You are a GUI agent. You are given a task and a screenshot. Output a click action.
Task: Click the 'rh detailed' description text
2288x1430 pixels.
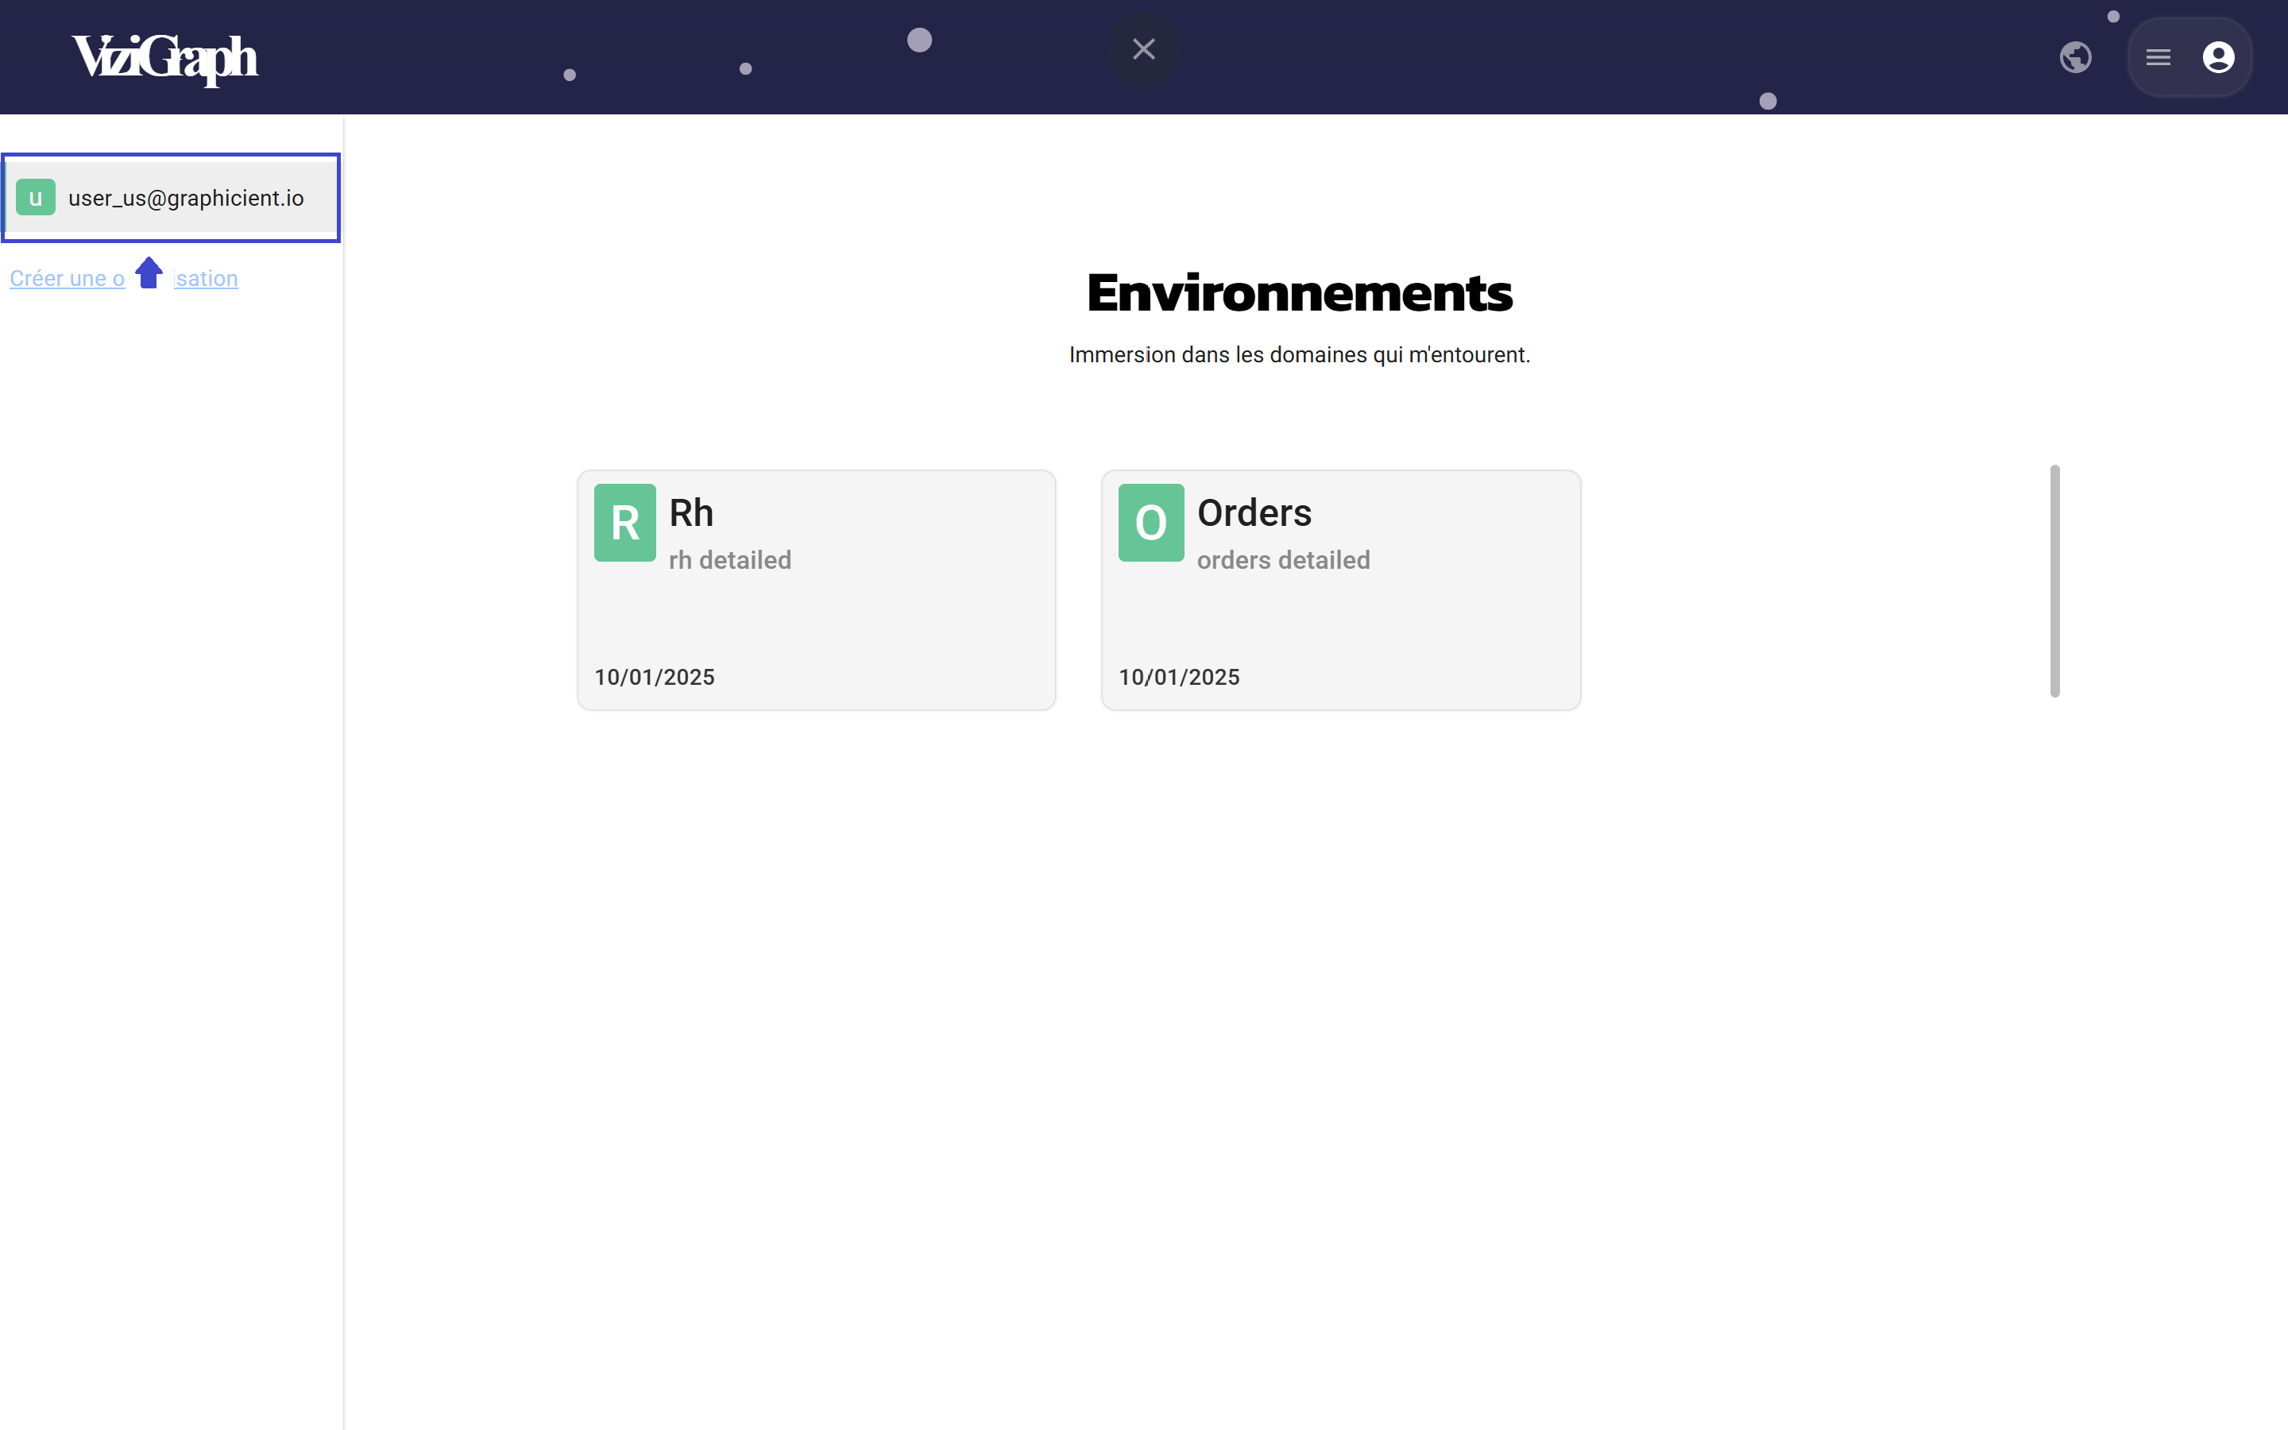tap(730, 560)
